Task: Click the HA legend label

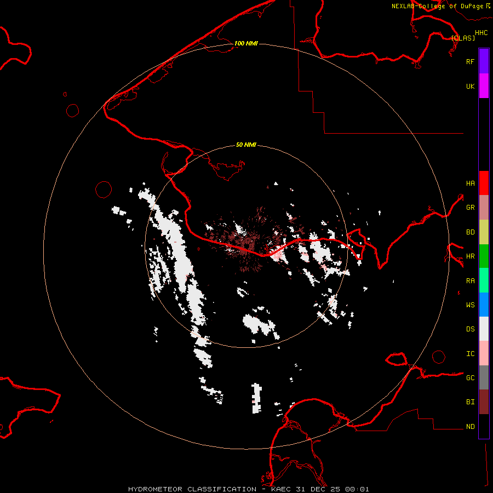Action: pos(470,183)
